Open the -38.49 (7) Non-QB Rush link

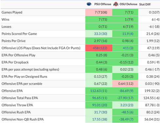click(x=126, y=119)
